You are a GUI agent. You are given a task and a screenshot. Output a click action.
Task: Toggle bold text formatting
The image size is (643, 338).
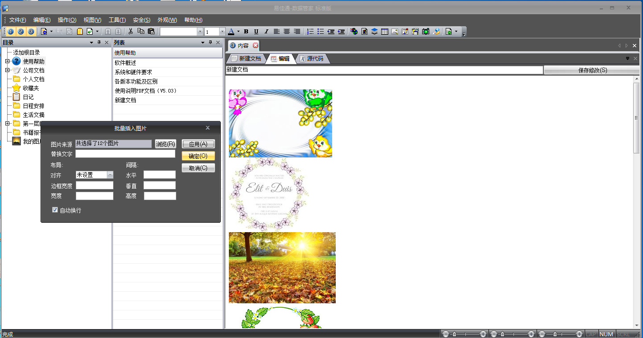coord(246,32)
